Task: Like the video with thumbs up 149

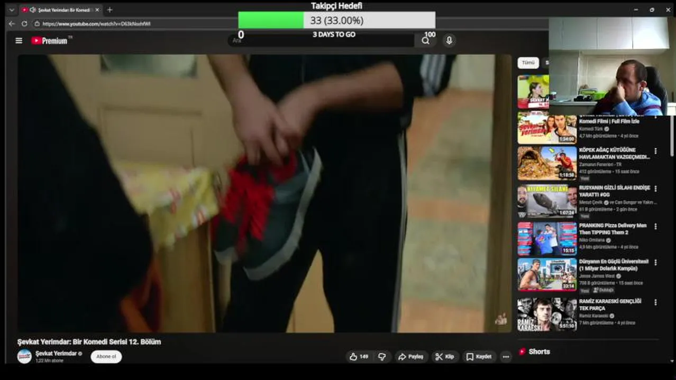Action: click(359, 357)
